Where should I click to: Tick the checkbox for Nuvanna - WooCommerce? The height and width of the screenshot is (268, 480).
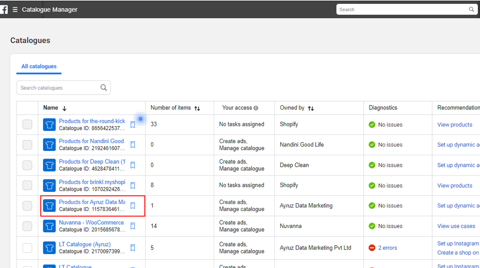click(27, 226)
